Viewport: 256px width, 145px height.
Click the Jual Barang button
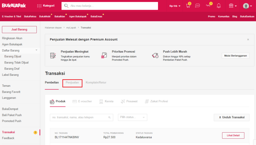tap(19, 29)
